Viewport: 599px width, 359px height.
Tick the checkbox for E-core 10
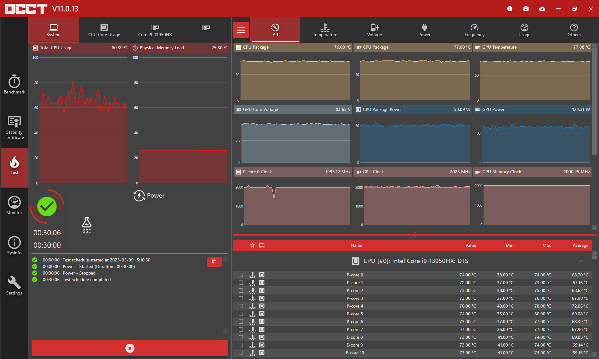(241, 353)
